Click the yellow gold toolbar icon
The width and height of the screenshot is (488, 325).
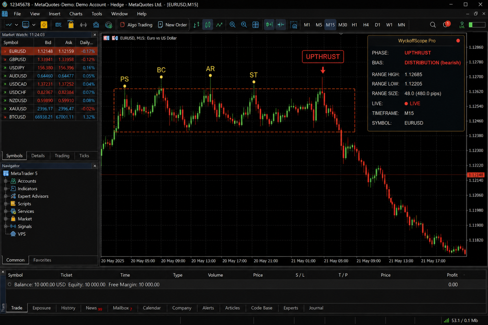click(x=44, y=25)
